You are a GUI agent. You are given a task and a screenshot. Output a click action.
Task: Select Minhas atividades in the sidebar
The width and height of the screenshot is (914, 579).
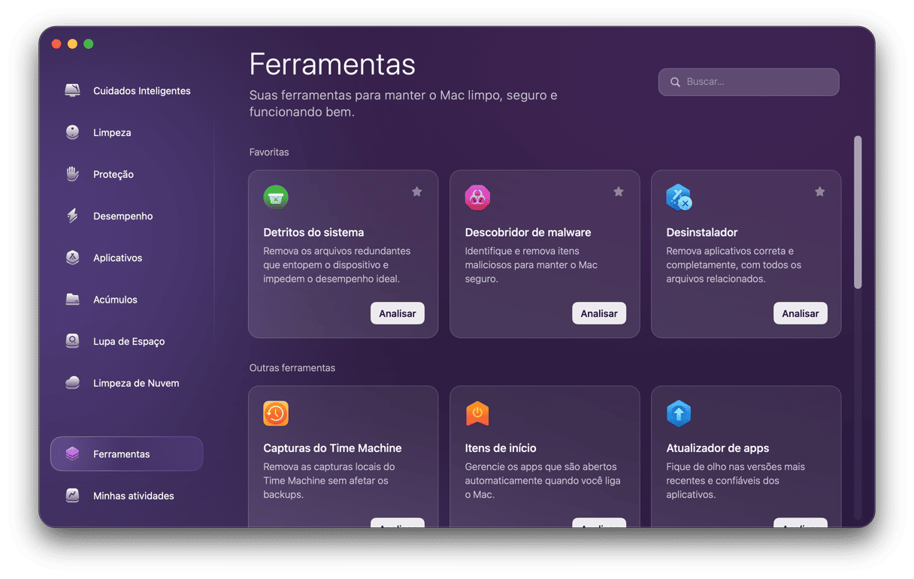[x=133, y=496]
